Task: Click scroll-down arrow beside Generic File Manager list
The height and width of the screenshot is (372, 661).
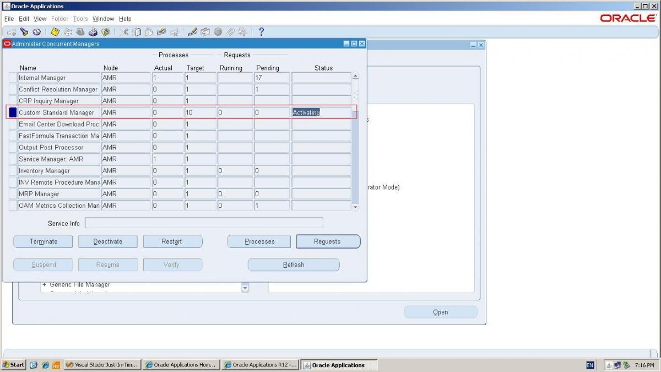Action: click(245, 288)
